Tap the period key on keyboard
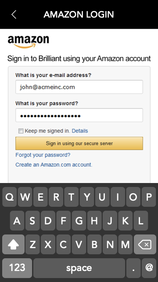 pyautogui.click(x=133, y=268)
